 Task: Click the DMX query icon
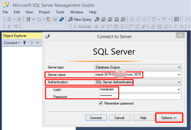(110, 19)
